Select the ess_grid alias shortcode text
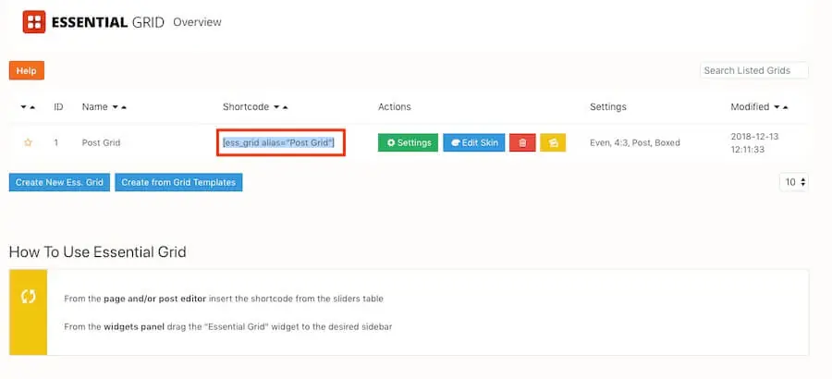 click(x=278, y=142)
